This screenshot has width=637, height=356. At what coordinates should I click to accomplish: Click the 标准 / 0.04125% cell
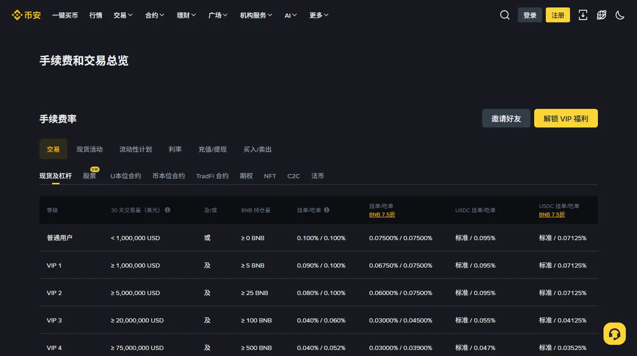tap(563, 320)
